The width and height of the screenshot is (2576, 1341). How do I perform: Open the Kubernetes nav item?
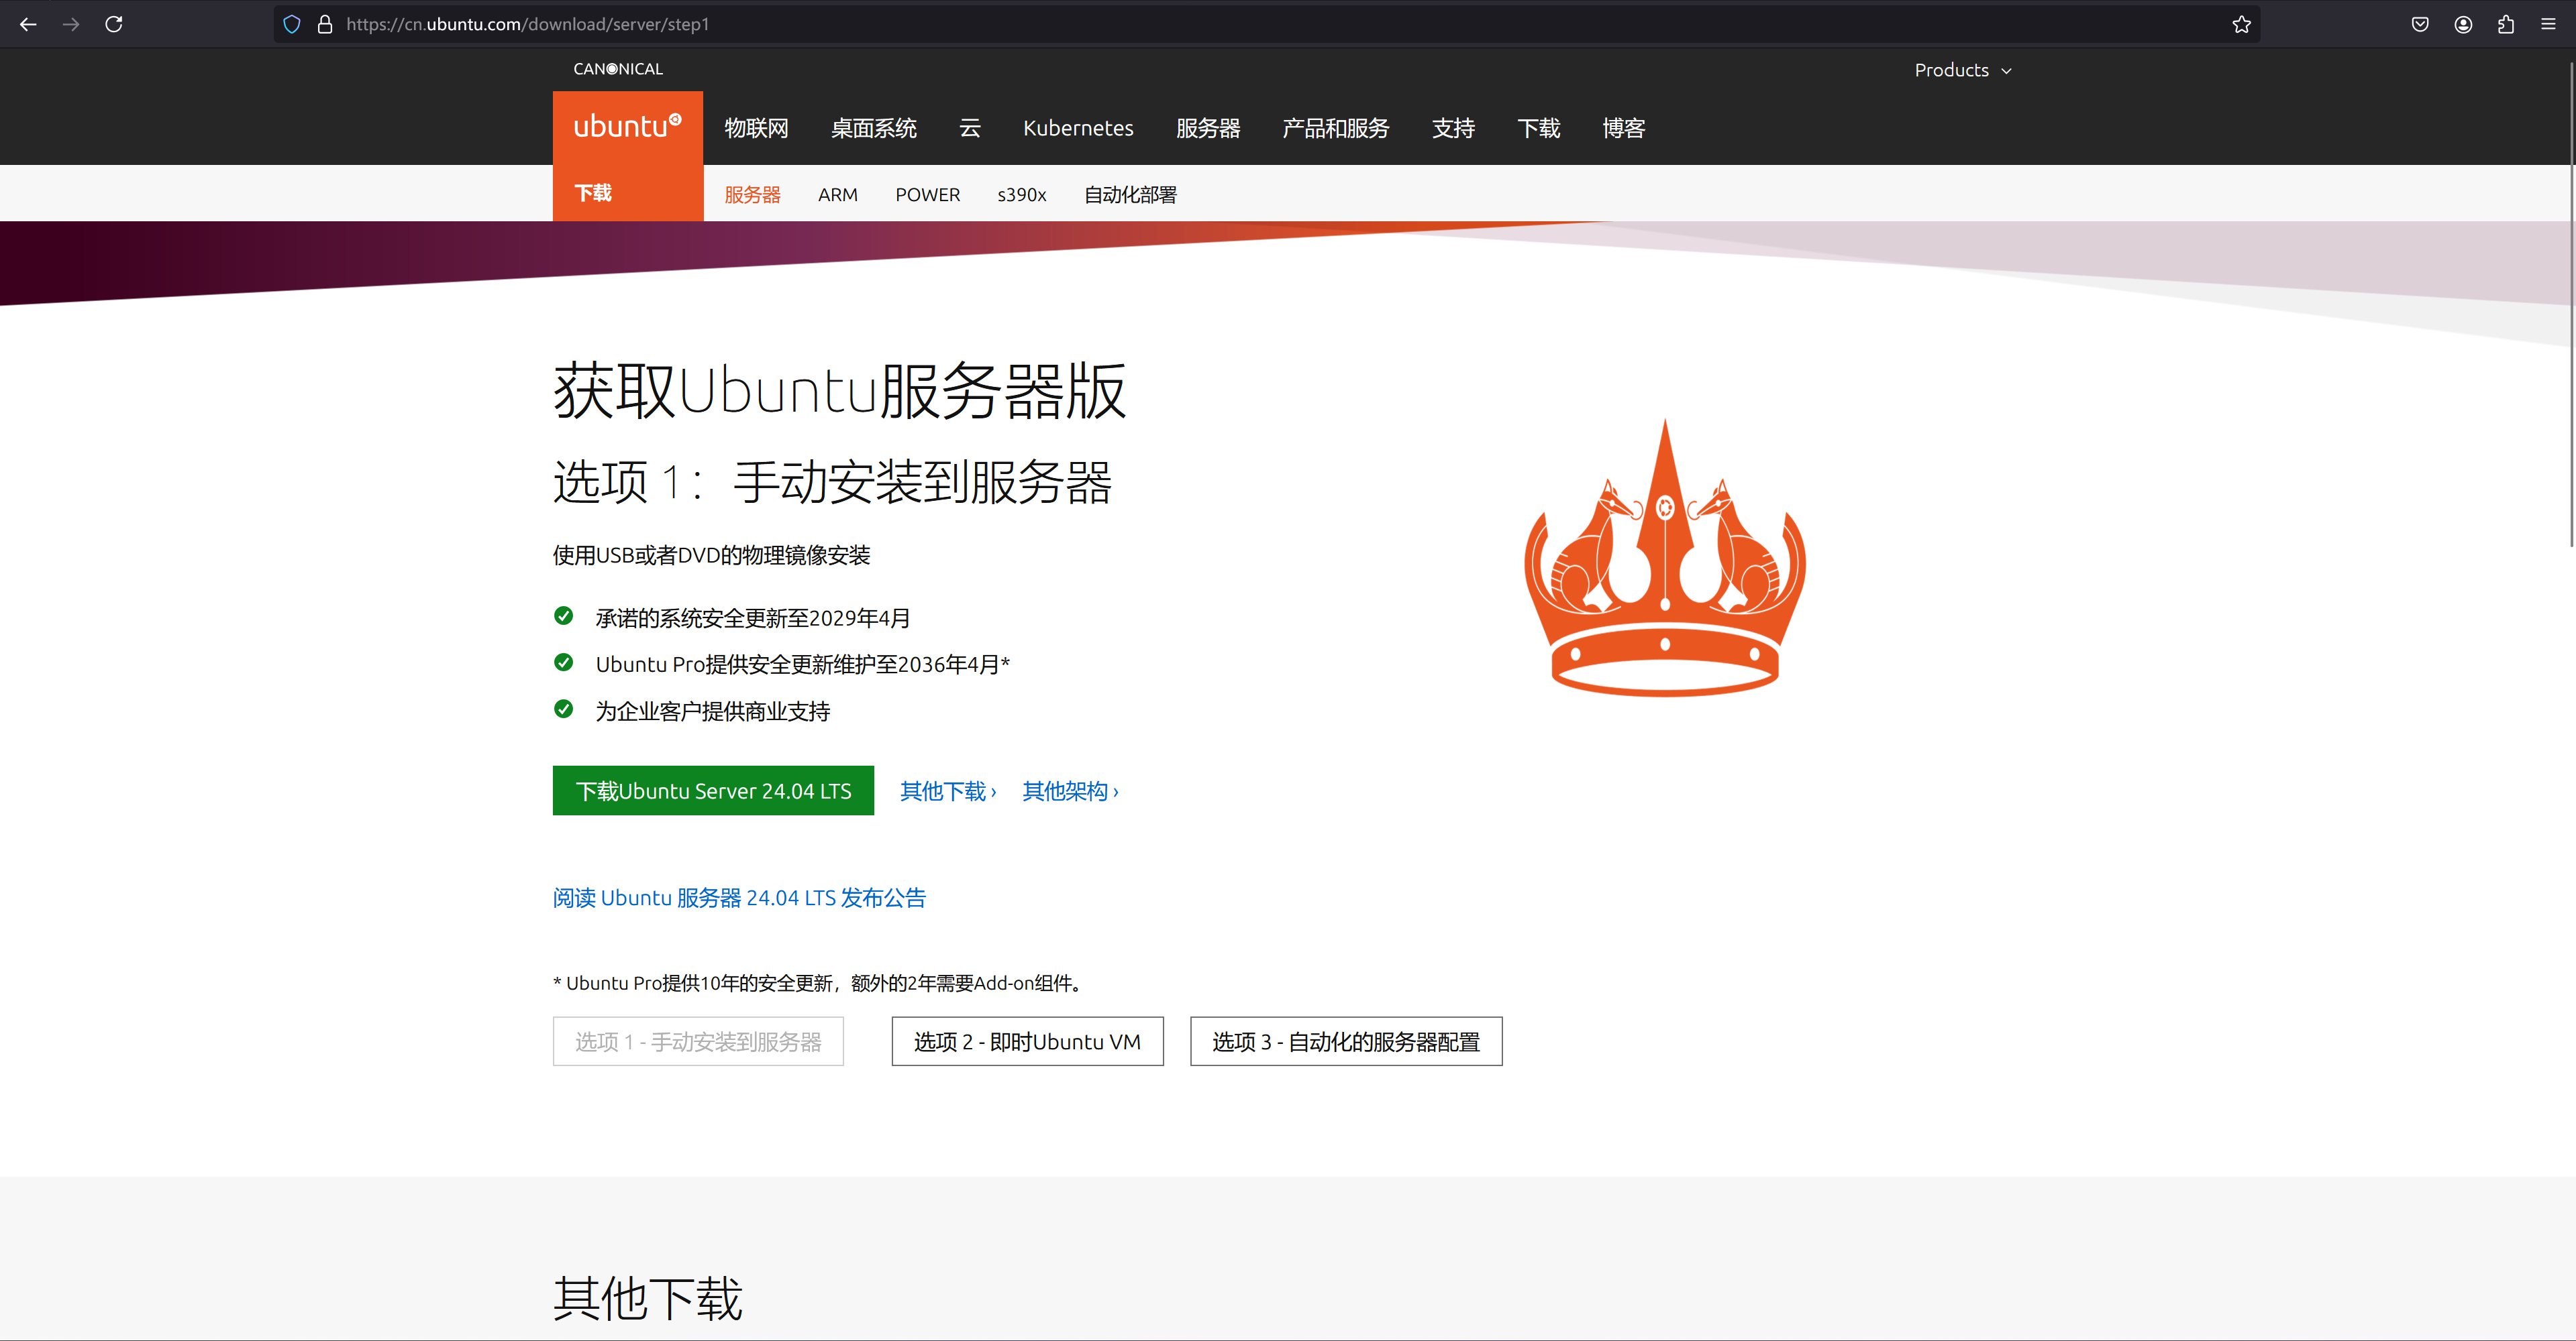[1078, 128]
